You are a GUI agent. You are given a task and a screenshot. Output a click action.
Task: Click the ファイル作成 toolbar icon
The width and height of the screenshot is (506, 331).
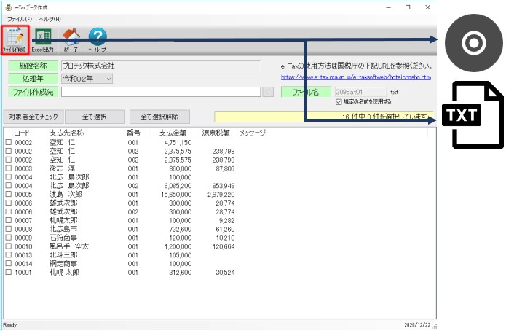pos(15,40)
